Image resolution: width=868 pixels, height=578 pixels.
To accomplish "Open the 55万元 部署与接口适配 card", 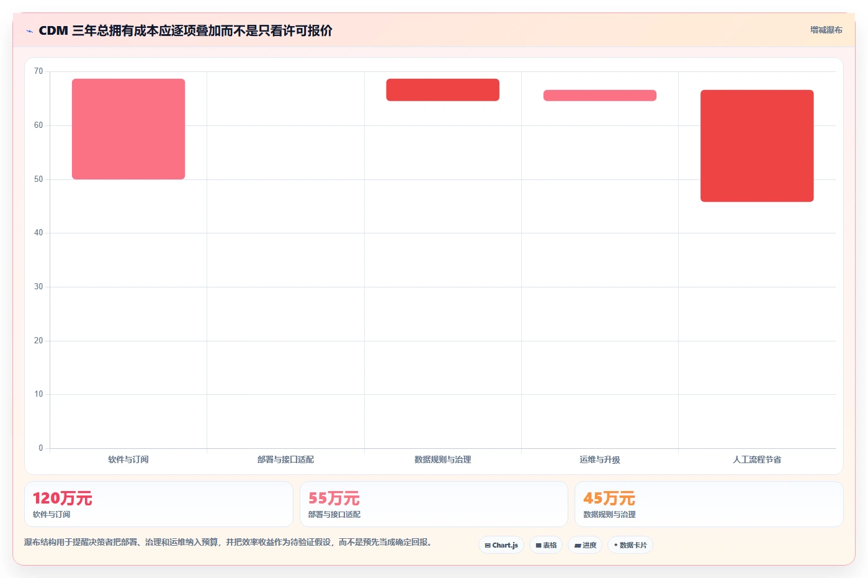I will 434,504.
